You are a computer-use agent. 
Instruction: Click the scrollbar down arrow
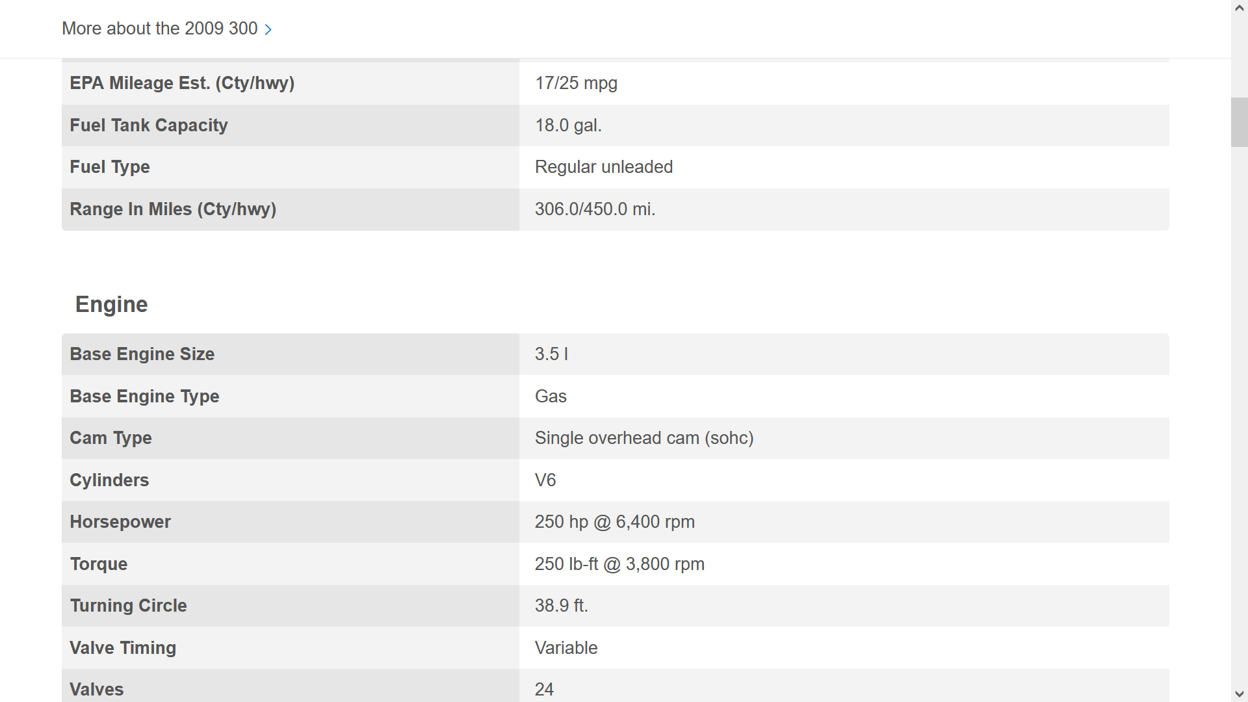point(1239,694)
